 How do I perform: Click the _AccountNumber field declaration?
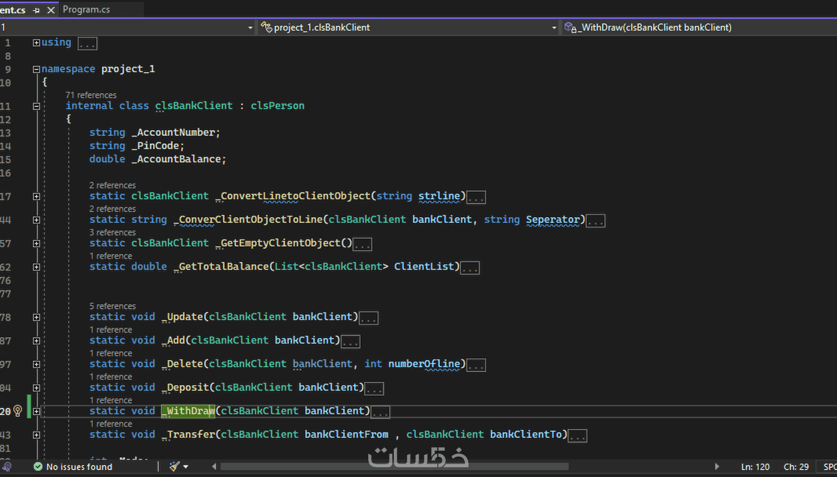(176, 132)
